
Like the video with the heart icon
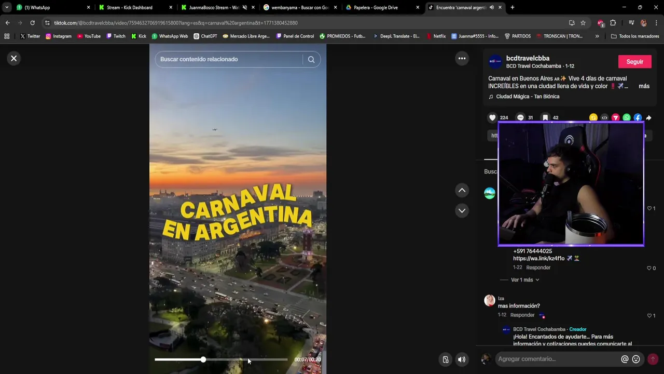click(x=492, y=118)
